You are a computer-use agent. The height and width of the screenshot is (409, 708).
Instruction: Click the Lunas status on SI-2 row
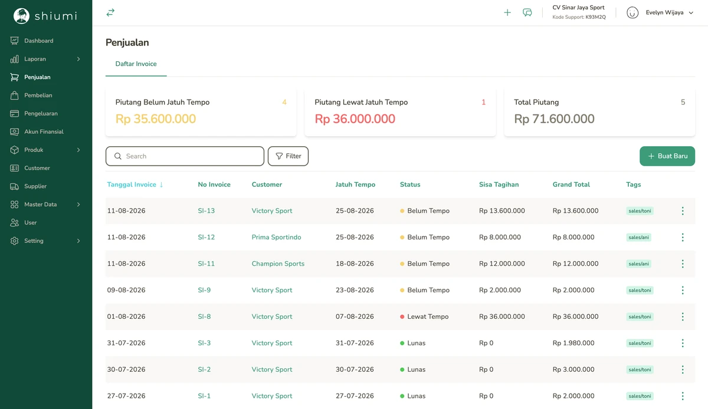(412, 370)
